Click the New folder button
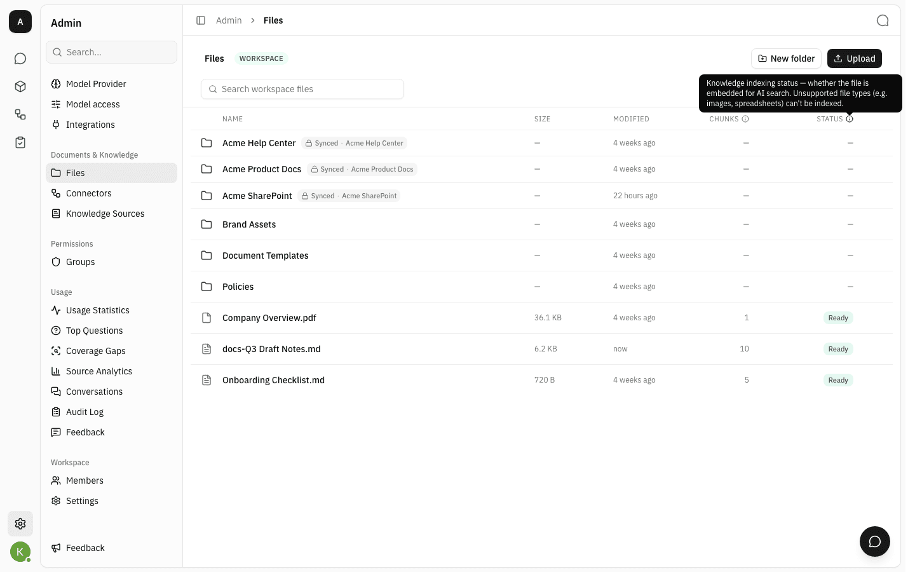 pyautogui.click(x=786, y=58)
